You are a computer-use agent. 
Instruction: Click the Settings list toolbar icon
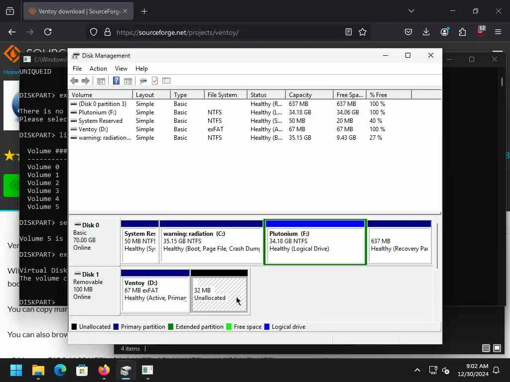click(x=166, y=81)
